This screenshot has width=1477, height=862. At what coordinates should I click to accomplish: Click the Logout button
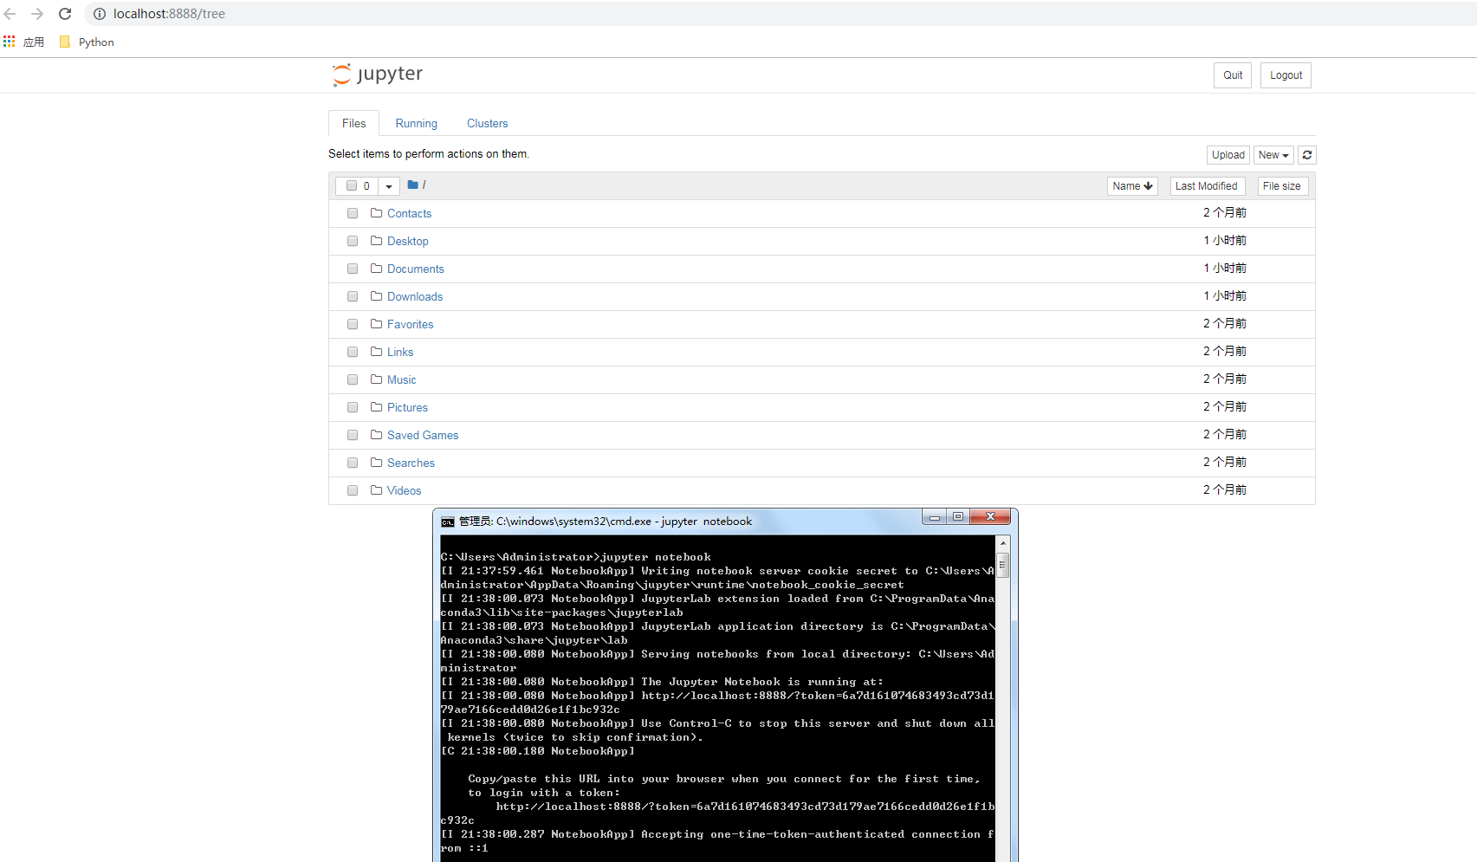point(1286,75)
